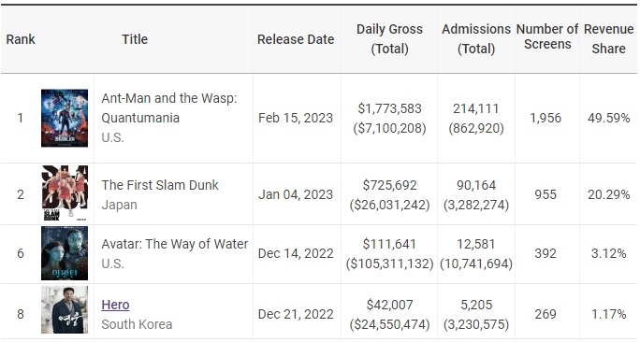Click the 5,205 admissions cell for Hero
Screen dimensions: 640x342
coord(476,305)
